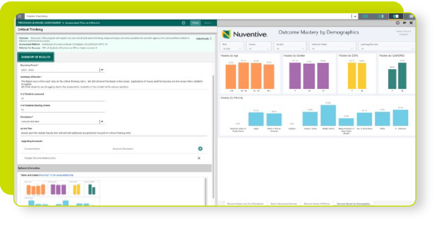The image size is (439, 225).
Task: Click the Optional Information section header
Action: tap(114, 168)
